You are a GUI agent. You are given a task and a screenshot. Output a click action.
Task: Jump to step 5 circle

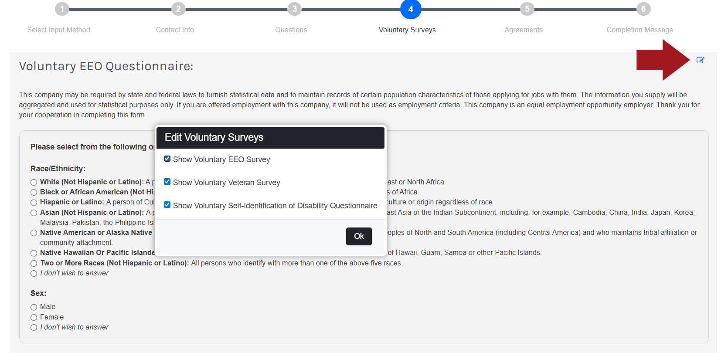point(527,9)
